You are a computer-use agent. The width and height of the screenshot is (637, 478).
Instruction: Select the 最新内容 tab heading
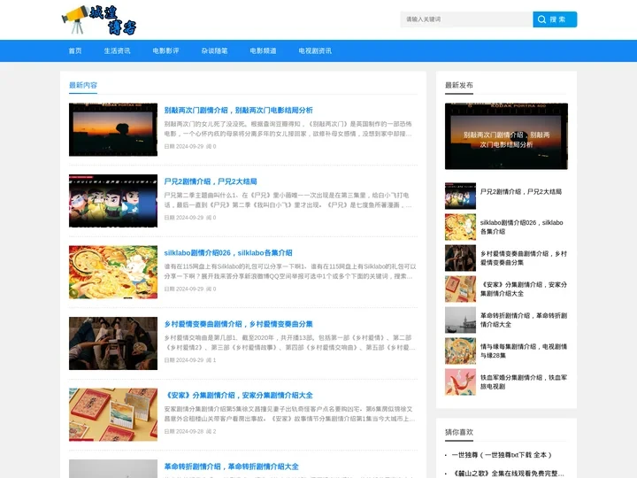(x=83, y=85)
